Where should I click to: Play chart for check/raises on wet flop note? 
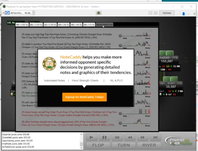[x=120, y=113]
